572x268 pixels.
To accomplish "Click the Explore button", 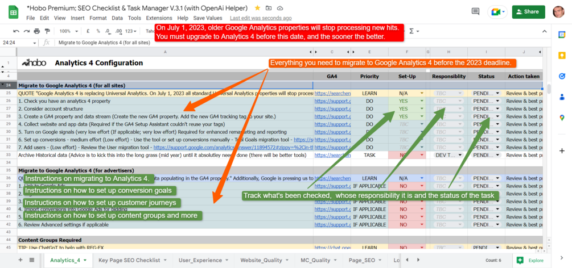I will (x=531, y=261).
